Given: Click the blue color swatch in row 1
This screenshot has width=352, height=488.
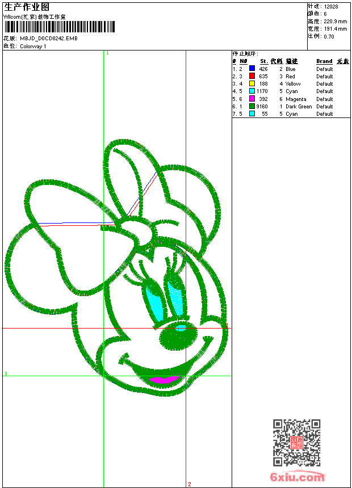Looking at the screenshot, I should [x=252, y=69].
